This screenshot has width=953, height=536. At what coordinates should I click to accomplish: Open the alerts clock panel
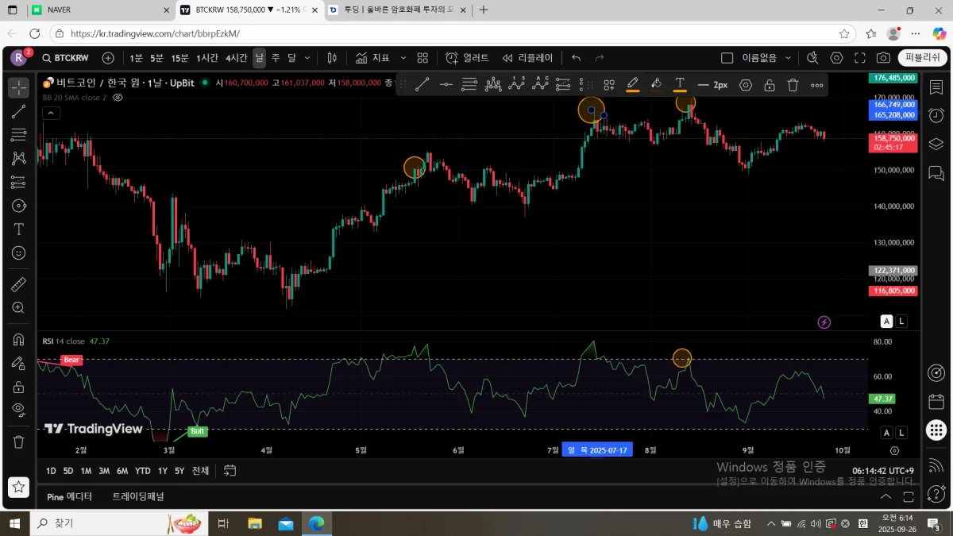(x=936, y=115)
